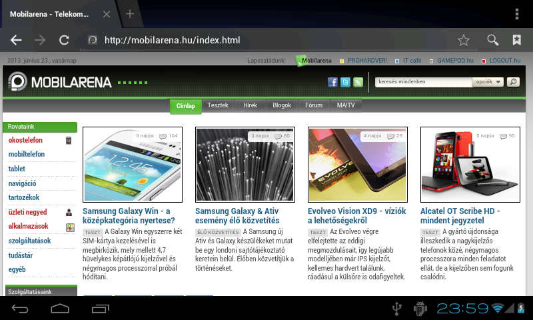Open Mobilarena Twitter icon

pos(345,82)
